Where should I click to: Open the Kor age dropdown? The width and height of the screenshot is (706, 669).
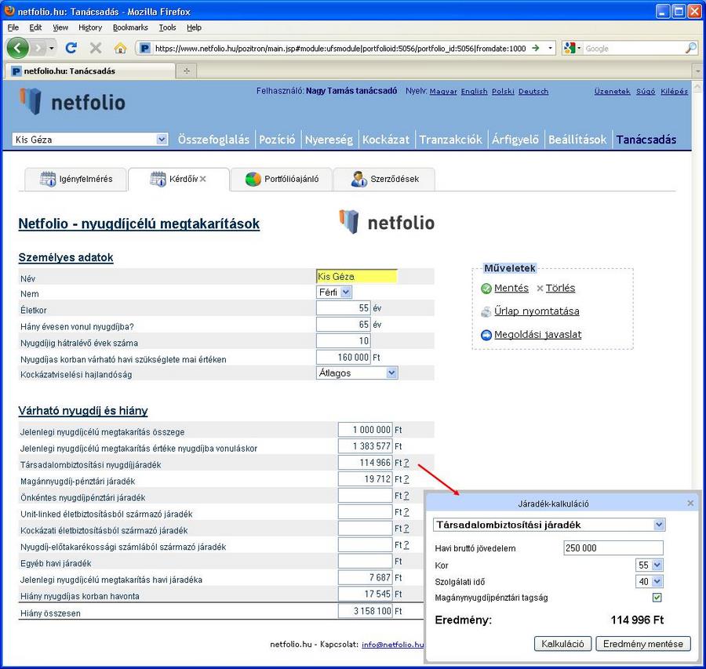click(649, 565)
